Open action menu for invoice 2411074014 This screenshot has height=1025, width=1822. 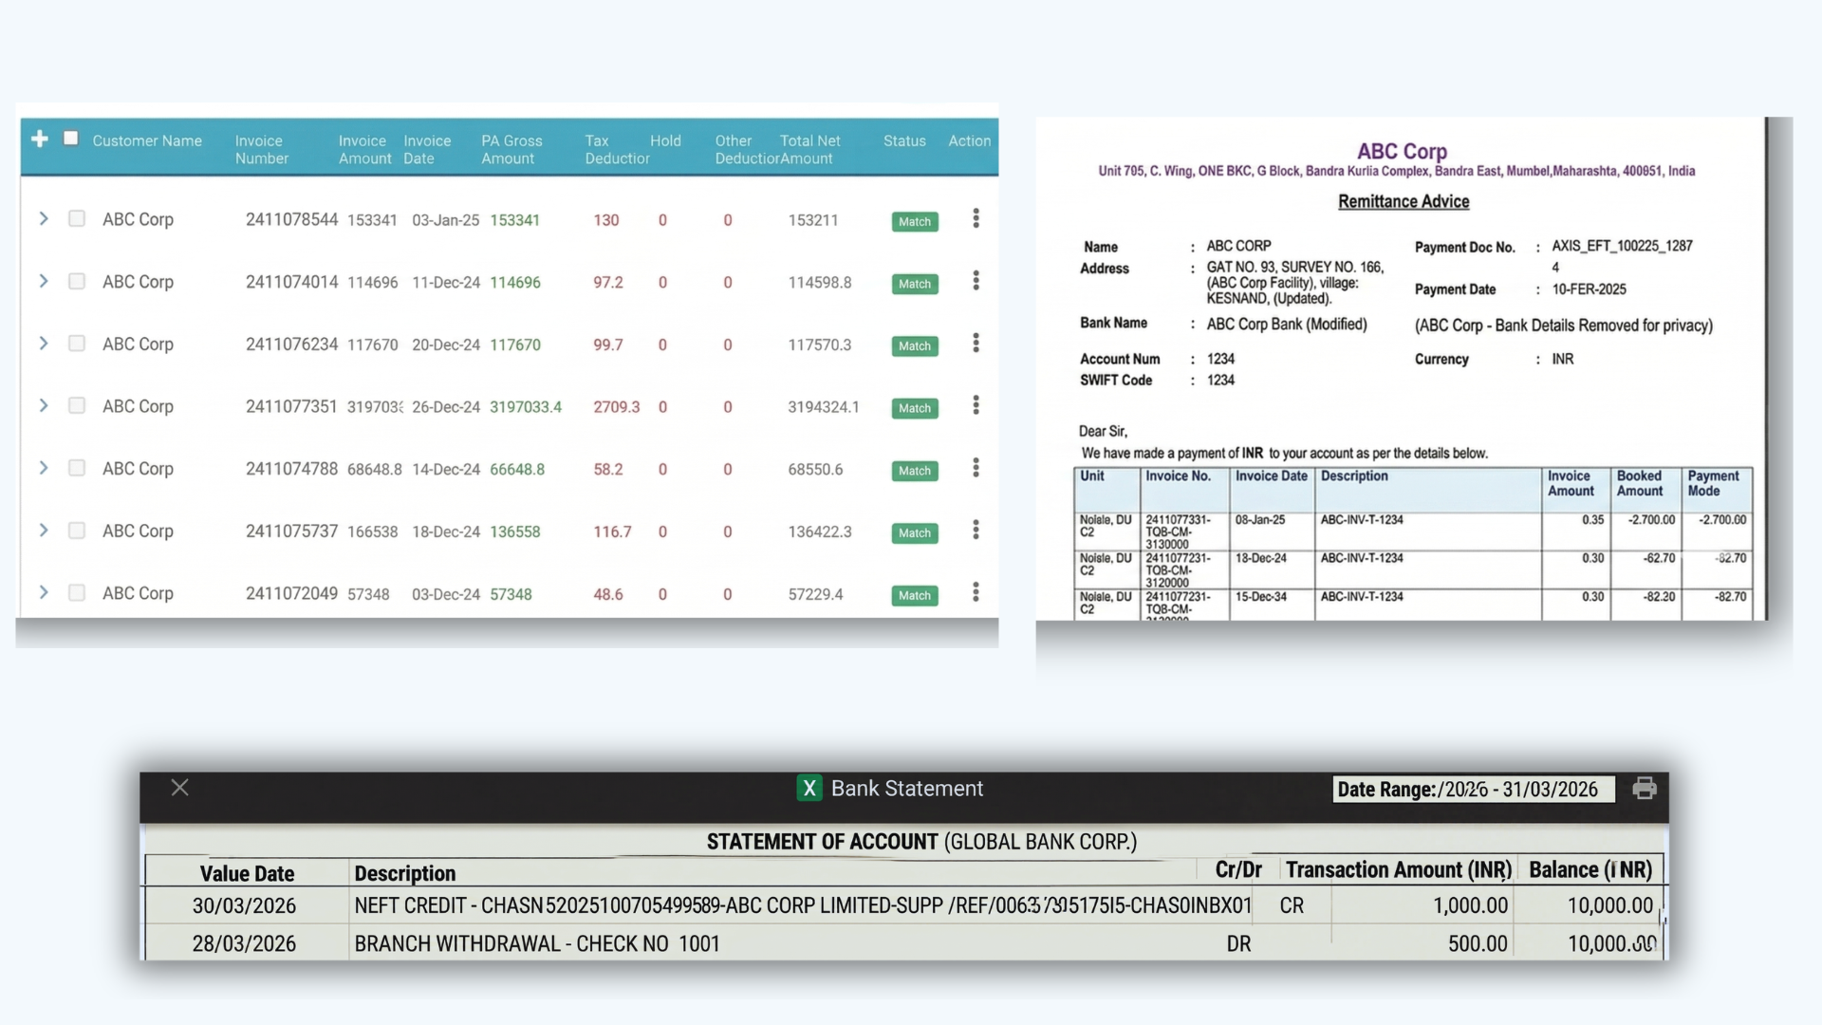pyautogui.click(x=976, y=281)
